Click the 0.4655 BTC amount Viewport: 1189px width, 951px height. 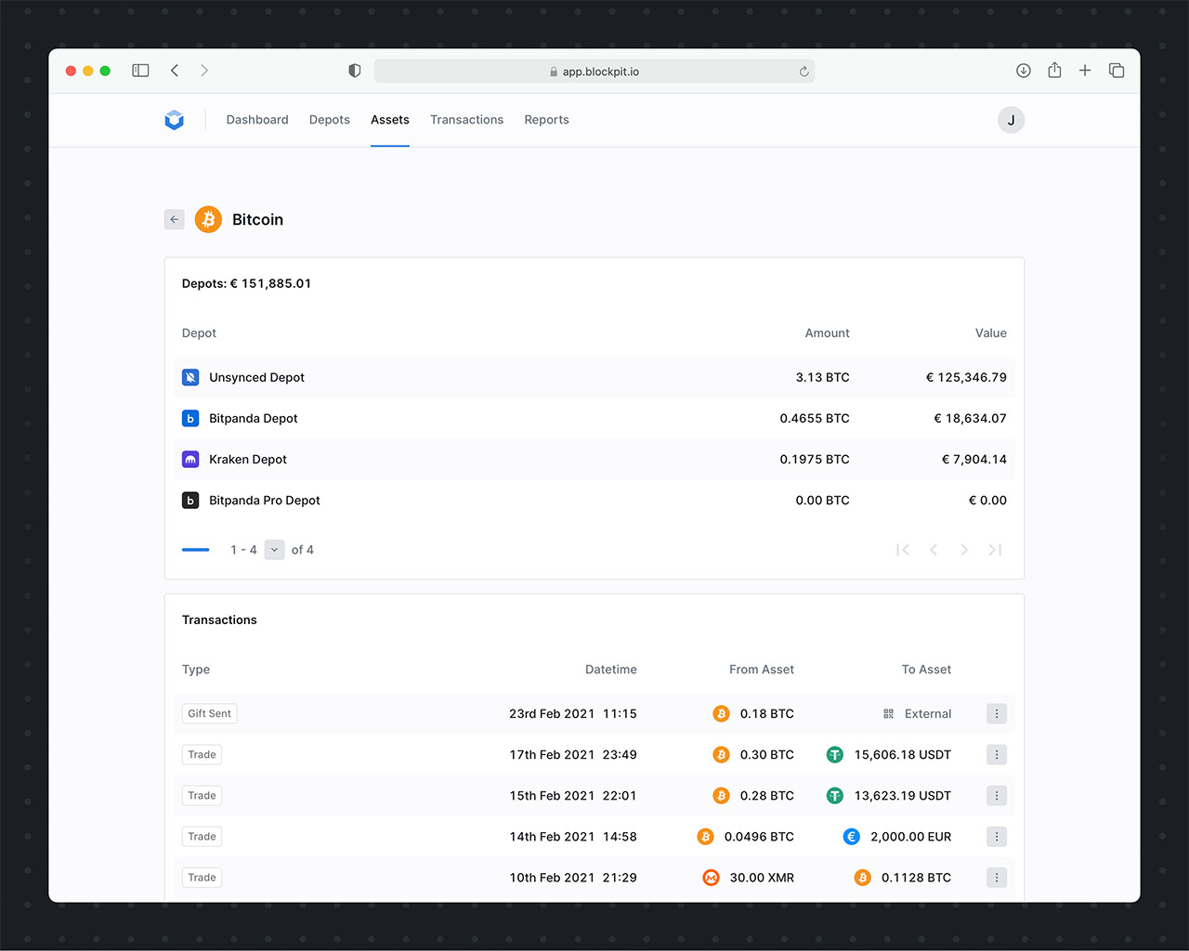[815, 418]
